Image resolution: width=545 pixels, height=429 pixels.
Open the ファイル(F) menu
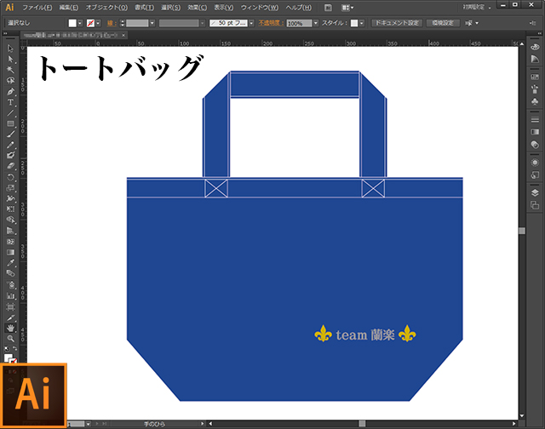coord(37,8)
